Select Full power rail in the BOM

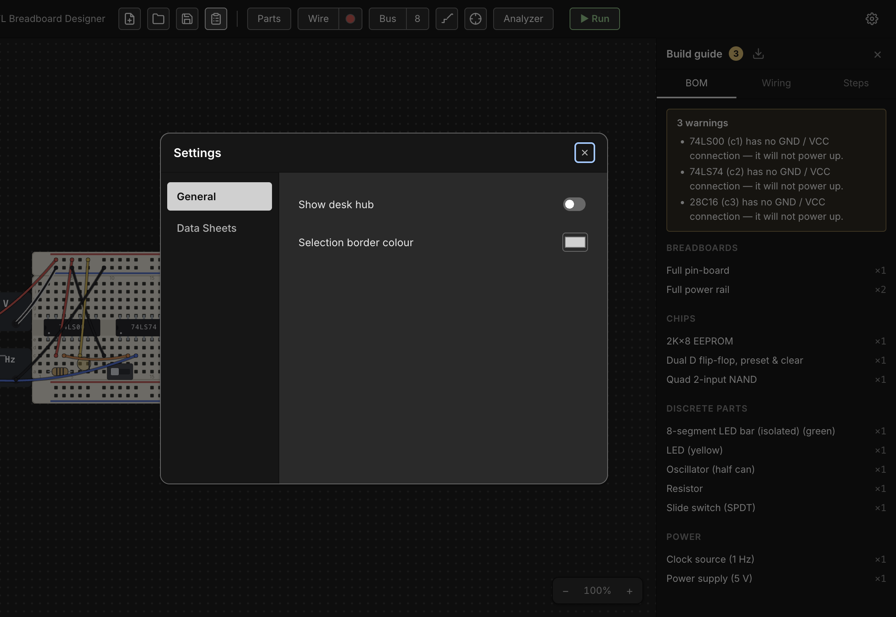click(x=776, y=290)
